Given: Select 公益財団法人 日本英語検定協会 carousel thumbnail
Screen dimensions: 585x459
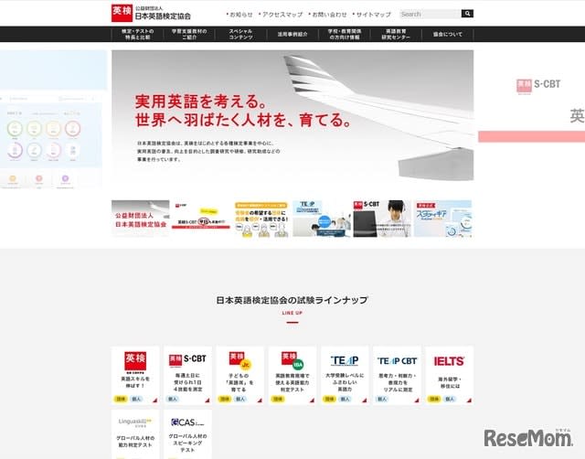Looking at the screenshot, I should pyautogui.click(x=140, y=219).
